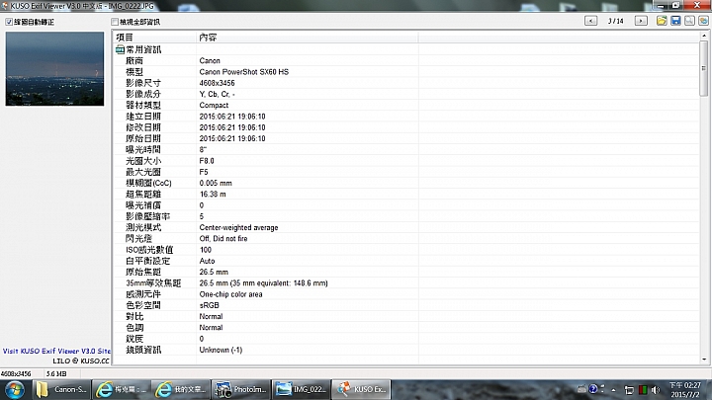This screenshot has height=400, width=712.
Task: Select the 'ISO感光數值' row label
Action: [x=149, y=250]
